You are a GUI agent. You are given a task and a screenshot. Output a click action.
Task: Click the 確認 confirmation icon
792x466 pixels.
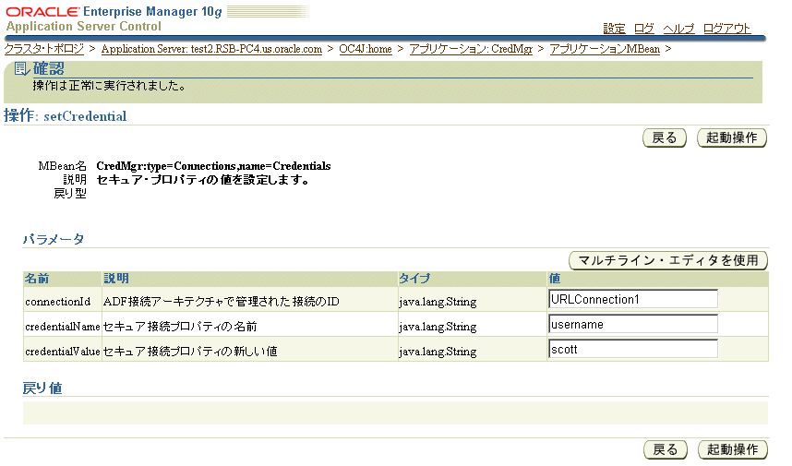(x=22, y=68)
